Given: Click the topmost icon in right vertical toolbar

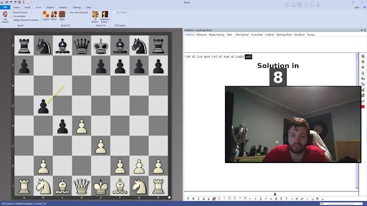Looking at the screenshot, I should (x=363, y=56).
